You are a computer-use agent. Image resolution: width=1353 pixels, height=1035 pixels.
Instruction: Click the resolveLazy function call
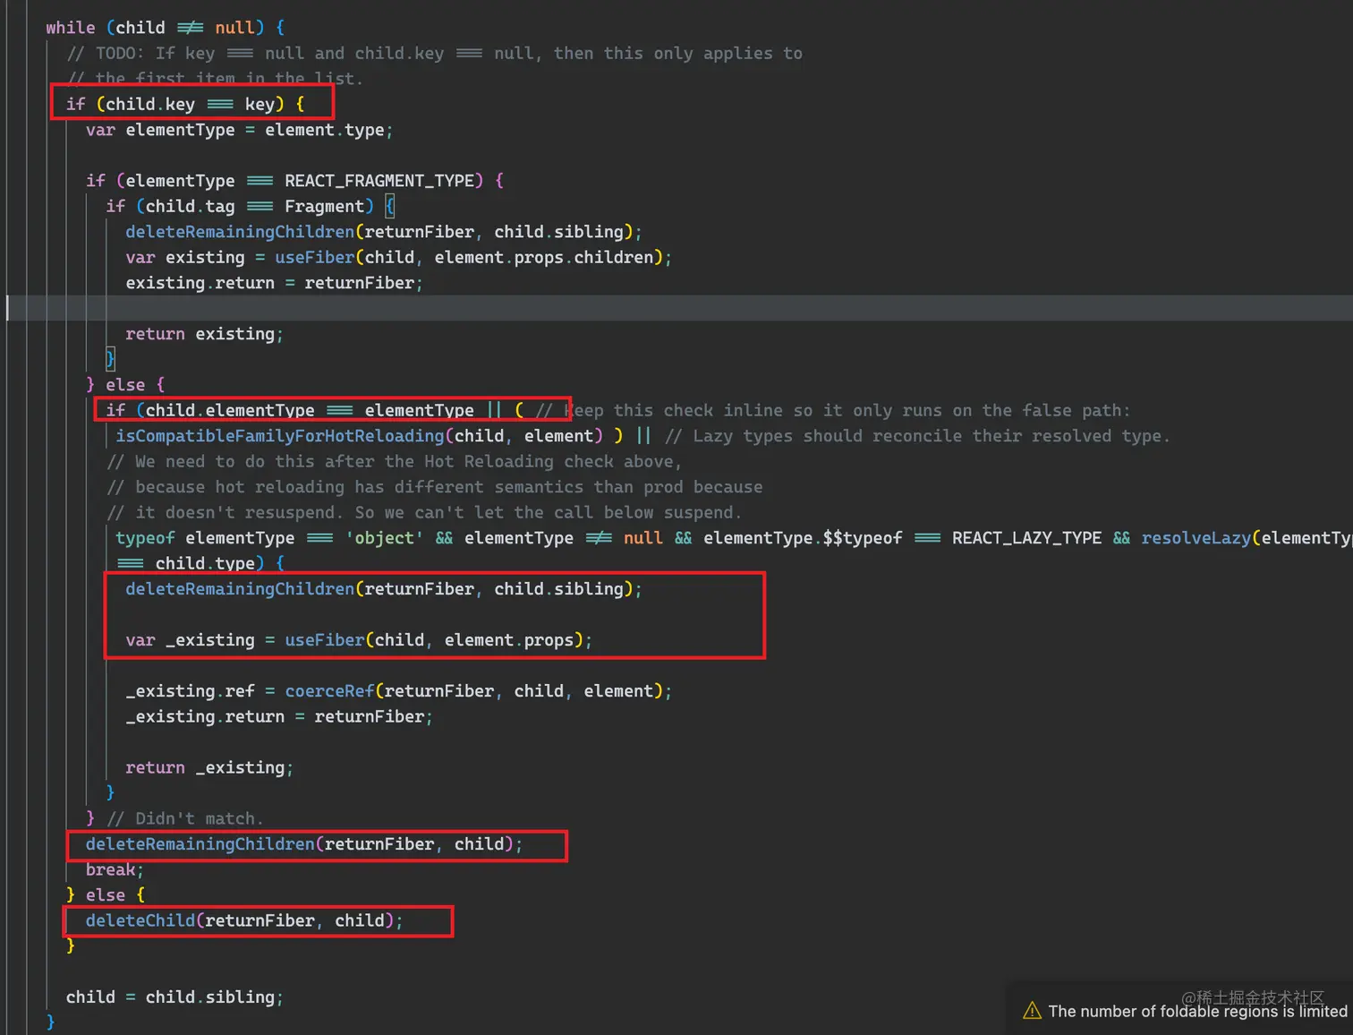[1196, 538]
